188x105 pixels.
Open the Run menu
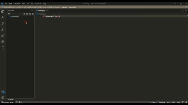point(32,4)
